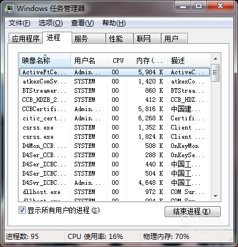Sort by CPU column header
This screenshot has height=247, width=238.
coord(117,60)
